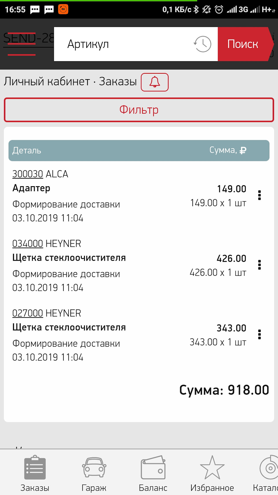Tap the Сумма column header
The height and width of the screenshot is (495, 278).
coord(228,150)
